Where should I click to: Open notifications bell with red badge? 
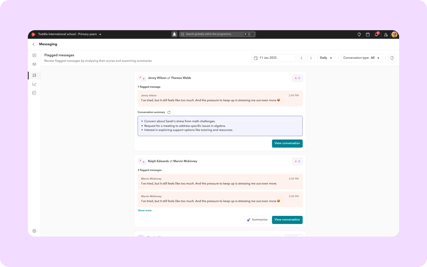click(x=377, y=34)
